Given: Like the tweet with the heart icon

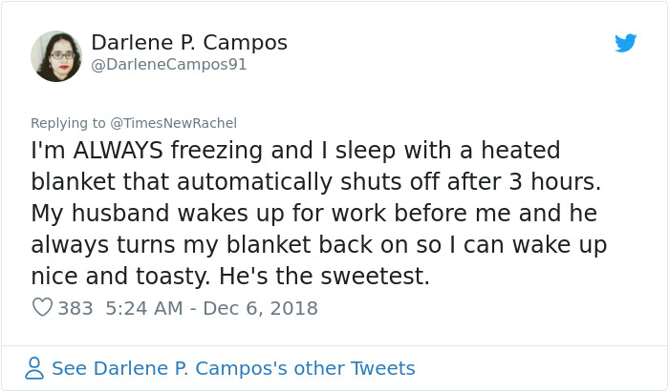Looking at the screenshot, I should (42, 308).
